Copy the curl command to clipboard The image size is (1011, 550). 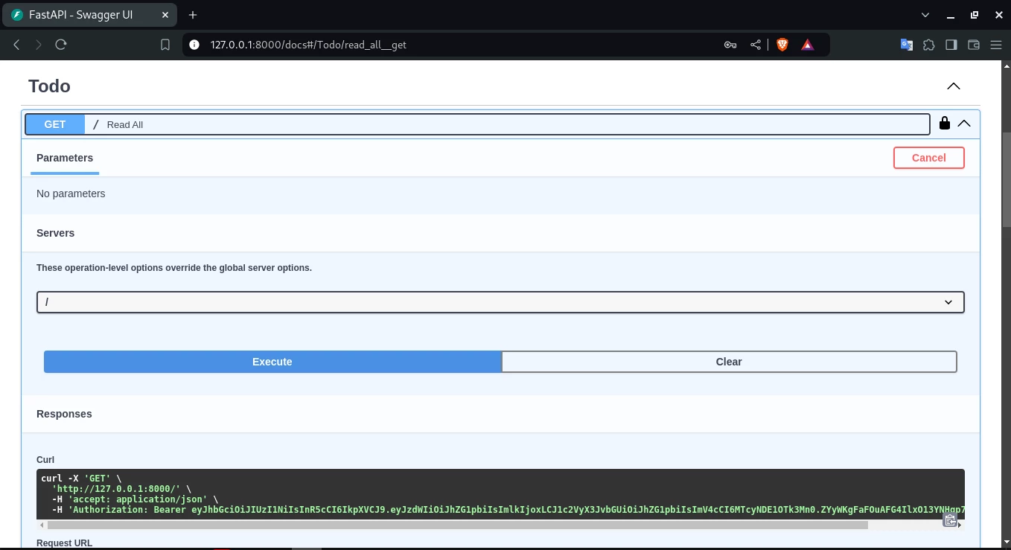coord(950,520)
